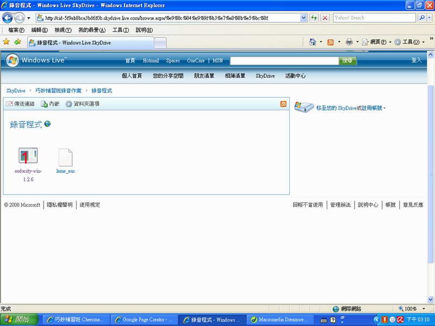Click 移至您的 SkyDrive或註冊帳號 link
The height and width of the screenshot is (326, 435).
(x=350, y=108)
